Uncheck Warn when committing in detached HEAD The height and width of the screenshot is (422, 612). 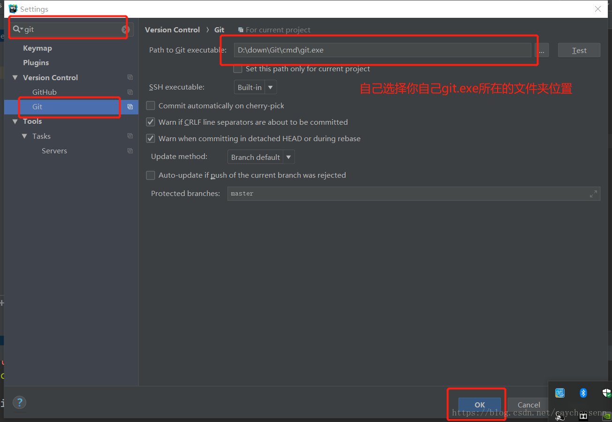pos(151,138)
